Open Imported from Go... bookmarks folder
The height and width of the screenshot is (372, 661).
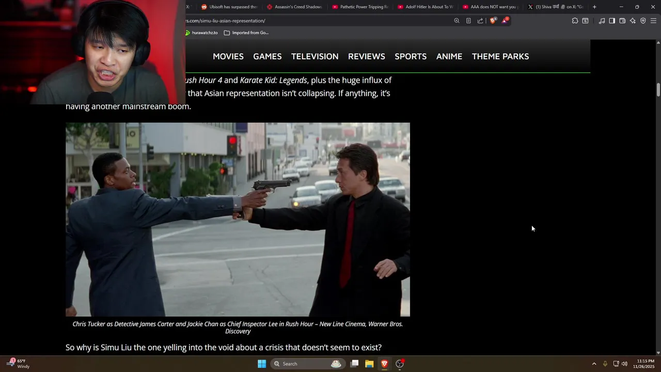tap(246, 33)
